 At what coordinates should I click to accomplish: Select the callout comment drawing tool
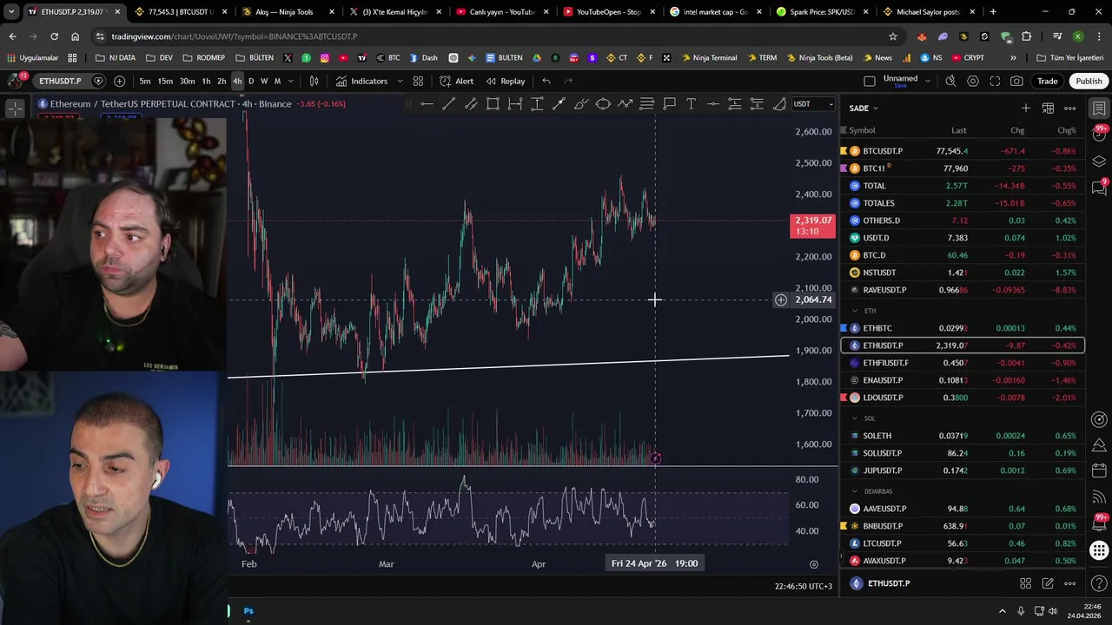pos(669,104)
